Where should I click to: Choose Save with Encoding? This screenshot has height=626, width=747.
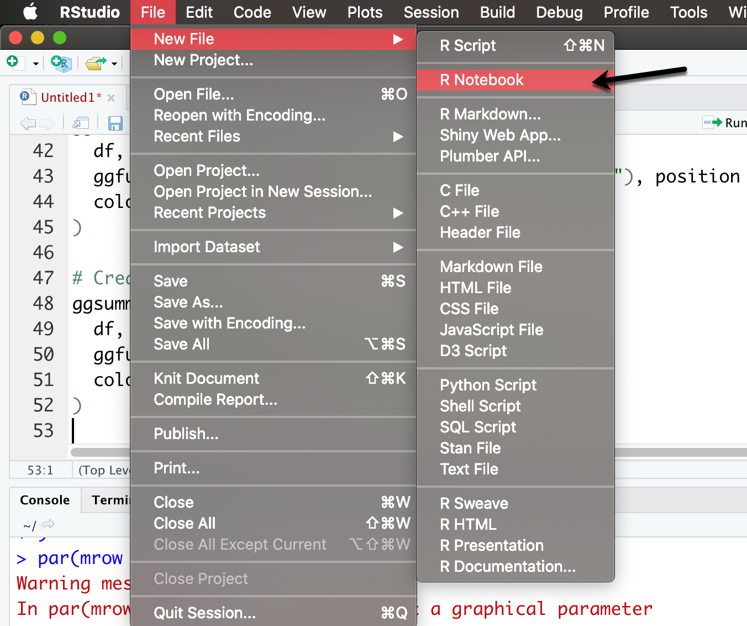point(273,323)
